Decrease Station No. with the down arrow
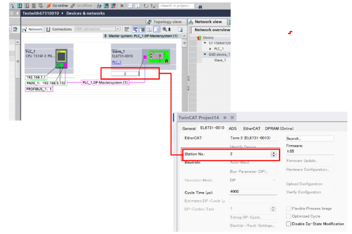Viewport: 352px width, 234px height. 273,155
